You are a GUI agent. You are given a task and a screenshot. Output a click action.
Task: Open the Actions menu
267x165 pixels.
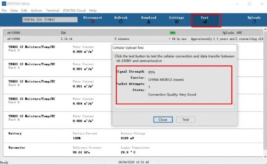point(36,10)
